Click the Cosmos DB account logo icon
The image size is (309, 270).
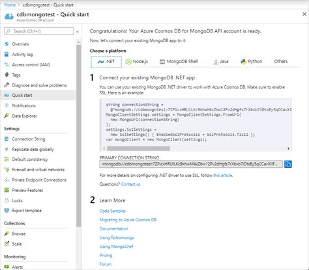pos(9,16)
